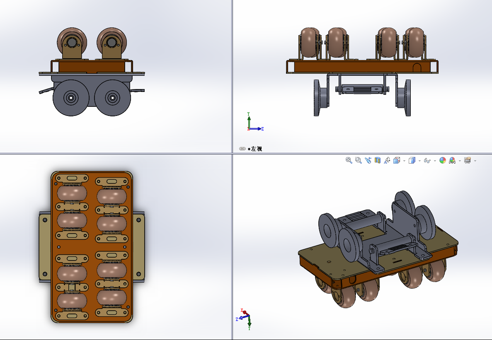Click the *左视 view name label
Image resolution: width=492 pixels, height=340 pixels.
pos(255,149)
